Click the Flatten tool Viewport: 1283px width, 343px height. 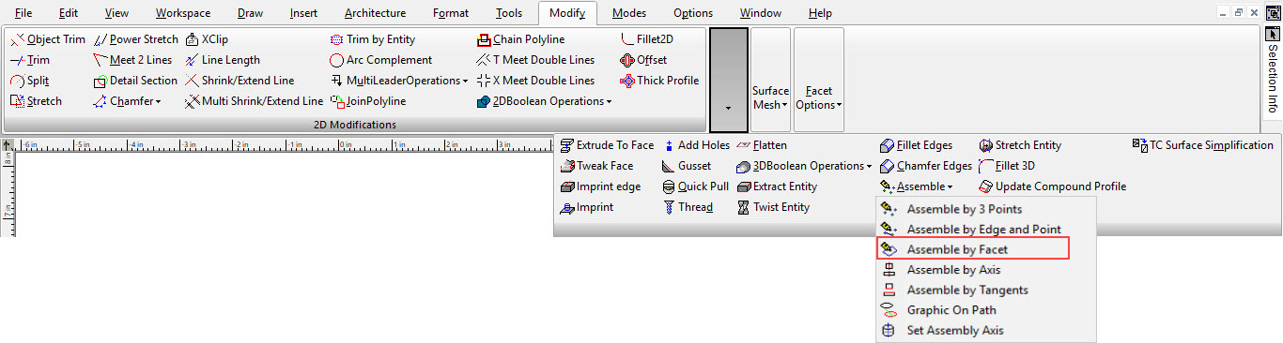click(762, 145)
